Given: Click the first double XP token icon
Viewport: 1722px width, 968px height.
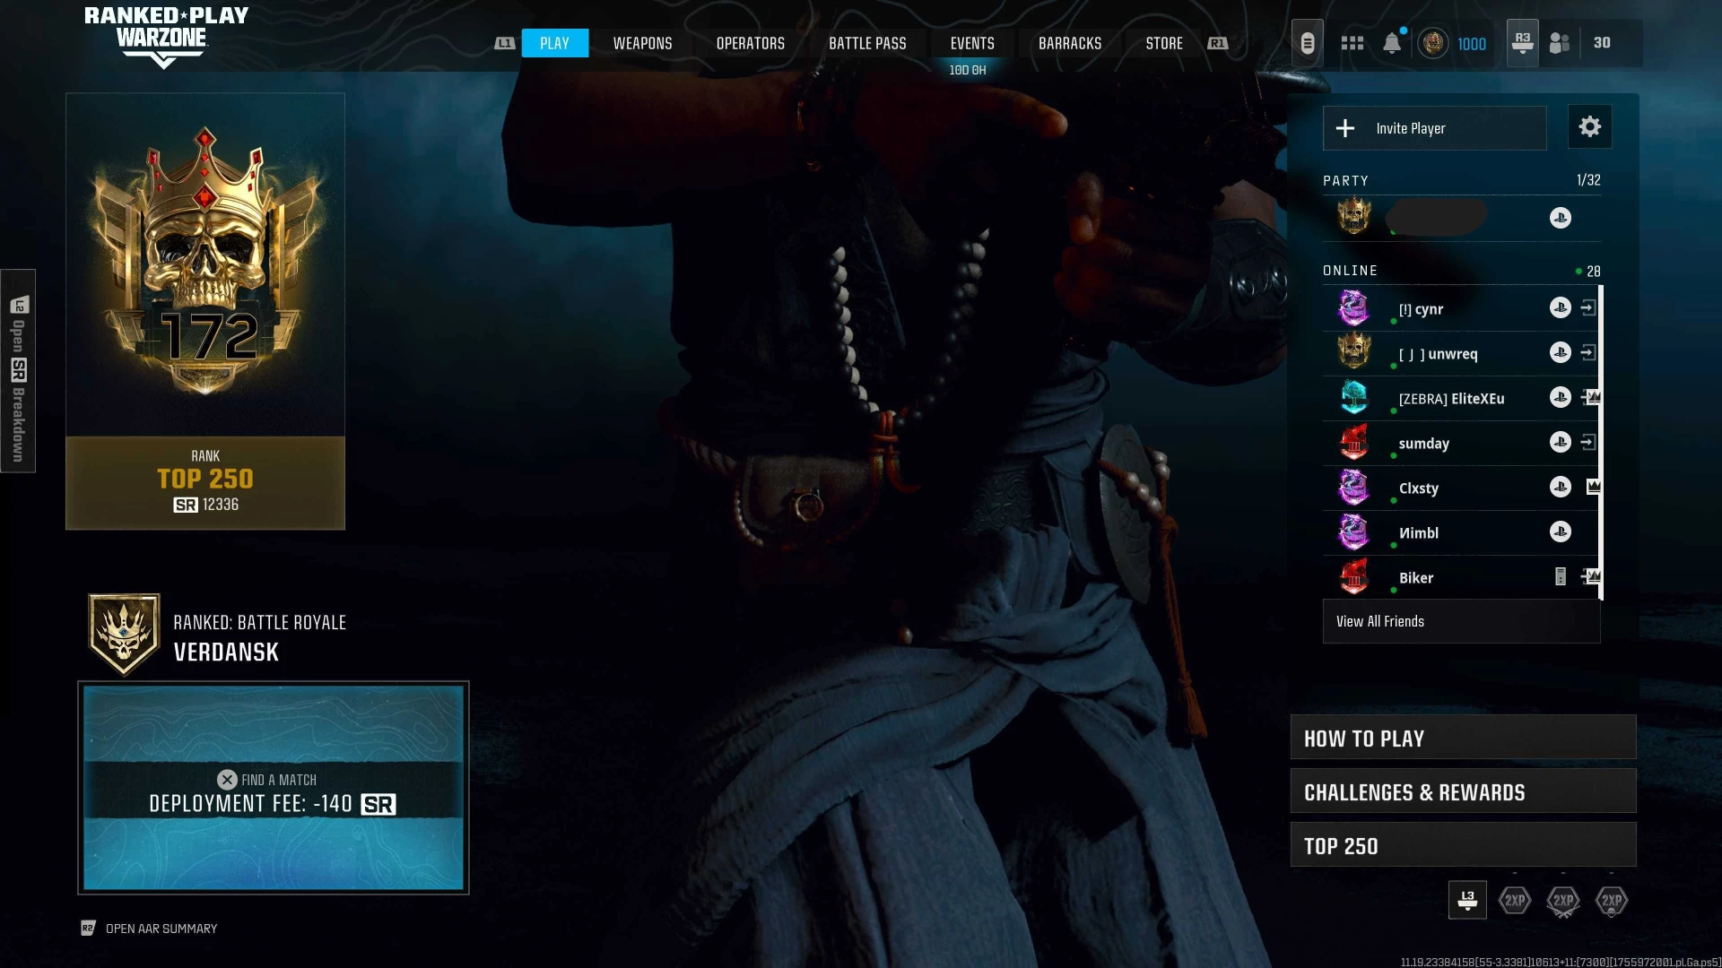Looking at the screenshot, I should coord(1515,901).
